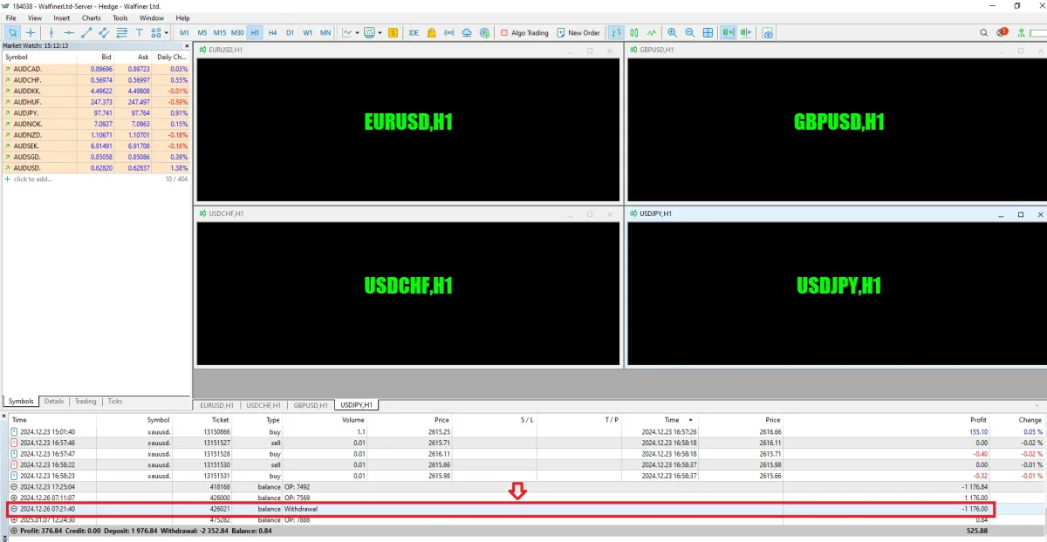Zoom in on the chart
Image resolution: width=1047 pixels, height=542 pixels.
pos(672,32)
